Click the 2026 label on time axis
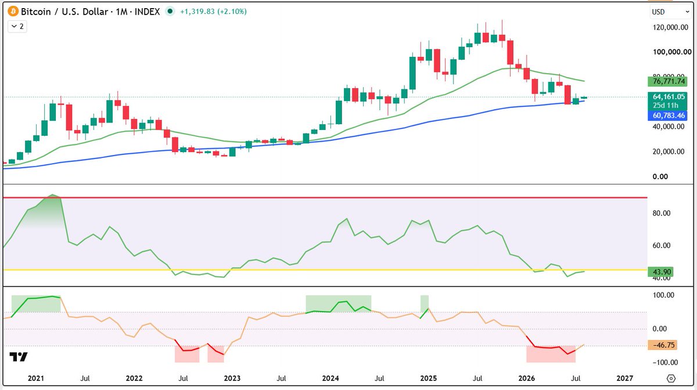The image size is (697, 390). (x=526, y=377)
